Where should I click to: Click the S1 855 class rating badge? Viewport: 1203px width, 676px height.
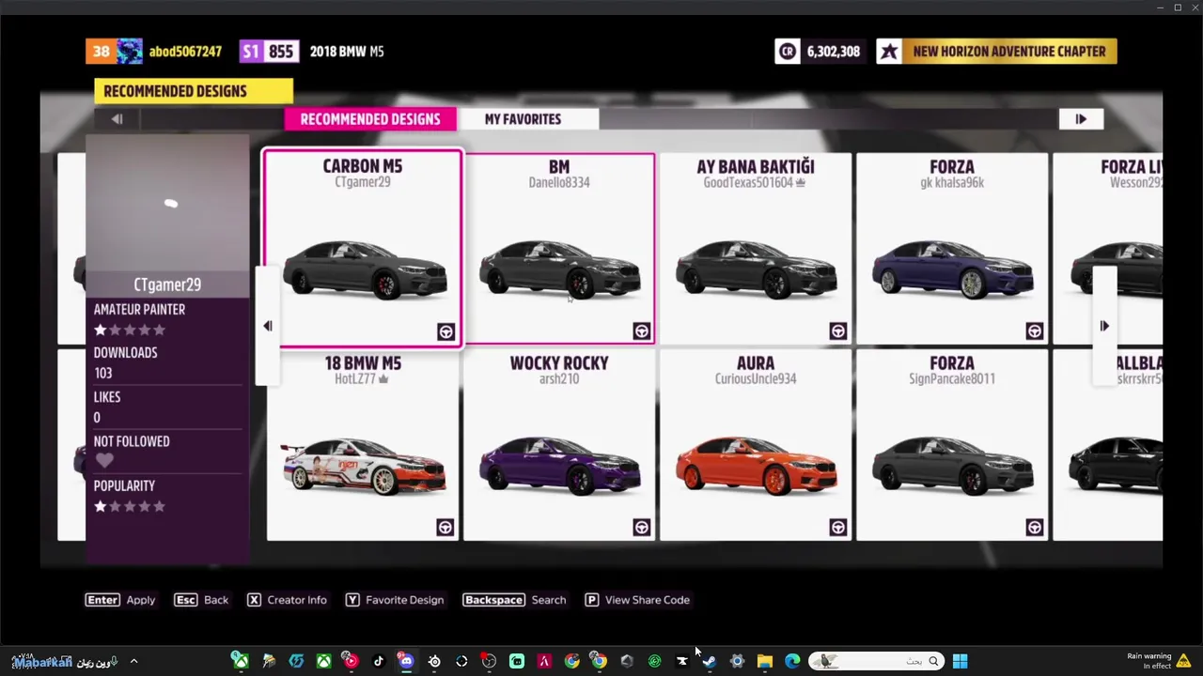pos(269,52)
